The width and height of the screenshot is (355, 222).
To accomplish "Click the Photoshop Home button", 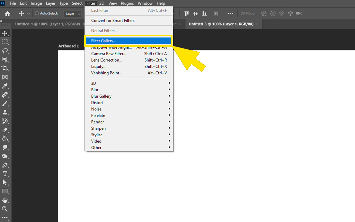I will (x=7, y=13).
